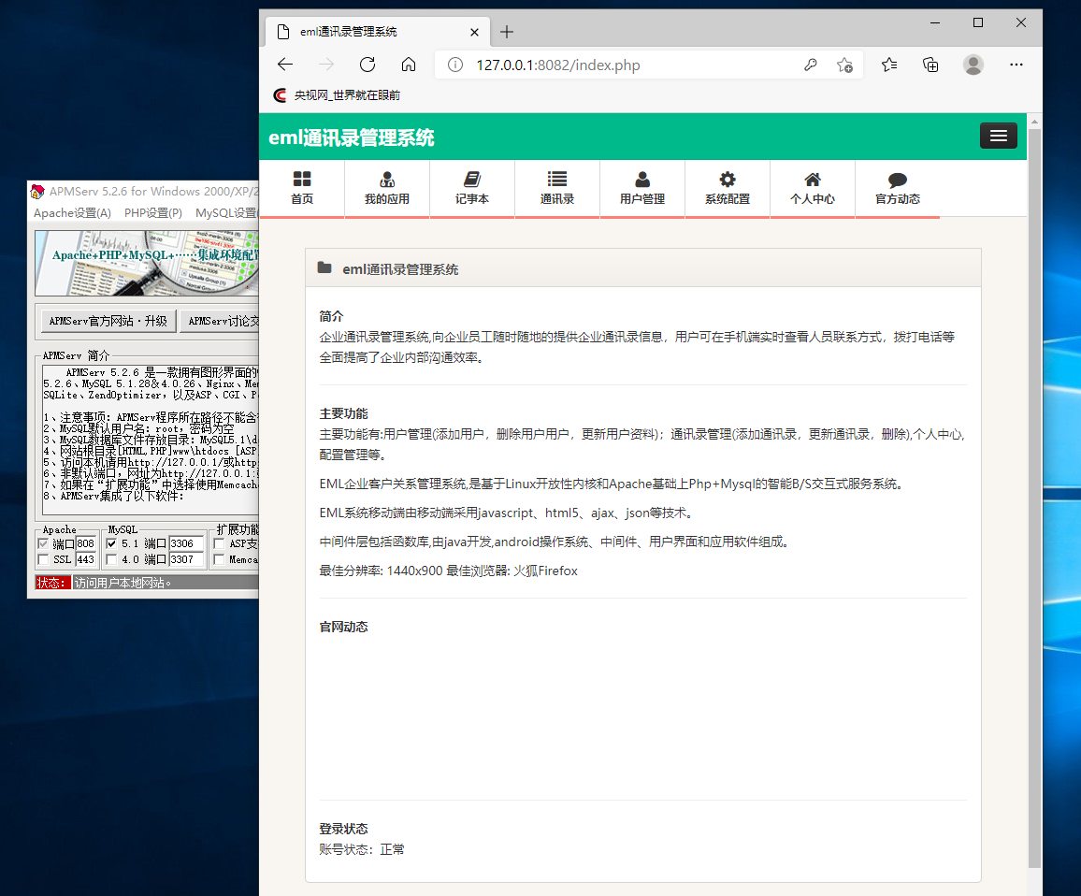The height and width of the screenshot is (896, 1081).
Task: Add this page to favorites
Action: click(844, 65)
